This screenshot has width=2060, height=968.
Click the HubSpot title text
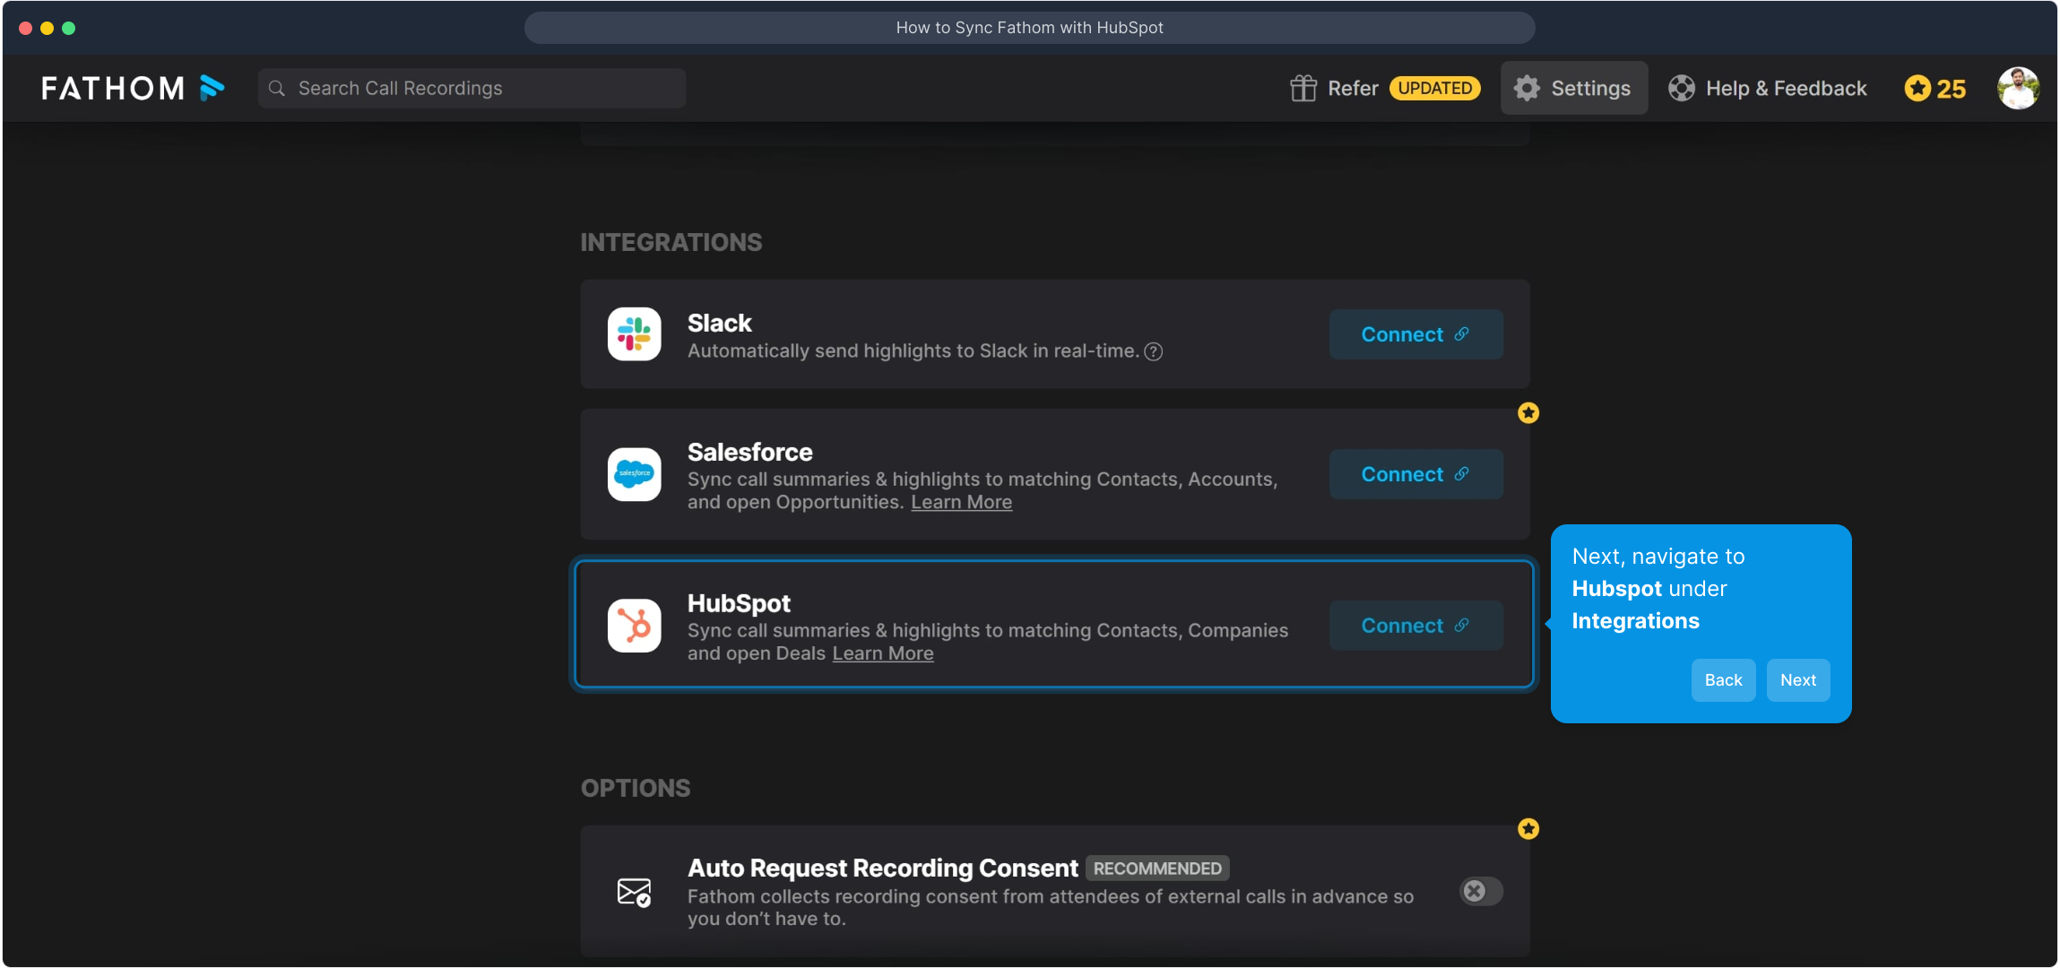point(740,604)
